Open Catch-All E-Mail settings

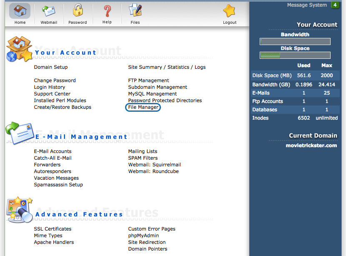[53, 158]
